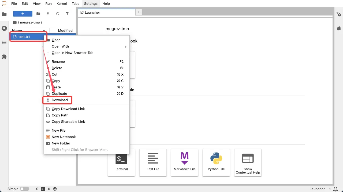
Task: Click the upload files icon
Action: coord(48,14)
